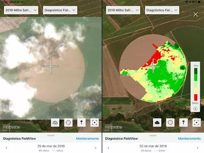Open left 'Diagnóstico Fiel...' layer dropdown
This screenshot has width=204, height=153.
60,10
